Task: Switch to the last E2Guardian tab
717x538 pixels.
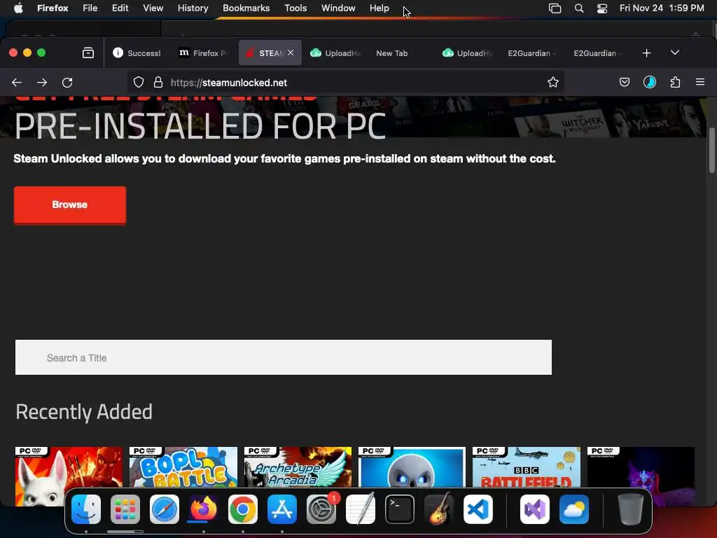Action: (599, 53)
